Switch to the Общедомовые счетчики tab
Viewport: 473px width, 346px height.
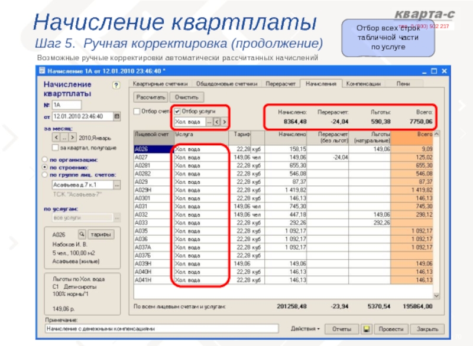pyautogui.click(x=226, y=84)
